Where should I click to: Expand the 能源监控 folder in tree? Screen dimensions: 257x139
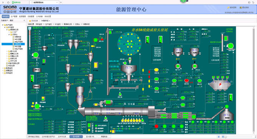(x=3, y=68)
